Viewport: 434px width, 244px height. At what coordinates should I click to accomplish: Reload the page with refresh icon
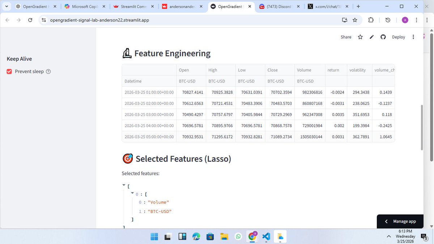(x=30, y=20)
